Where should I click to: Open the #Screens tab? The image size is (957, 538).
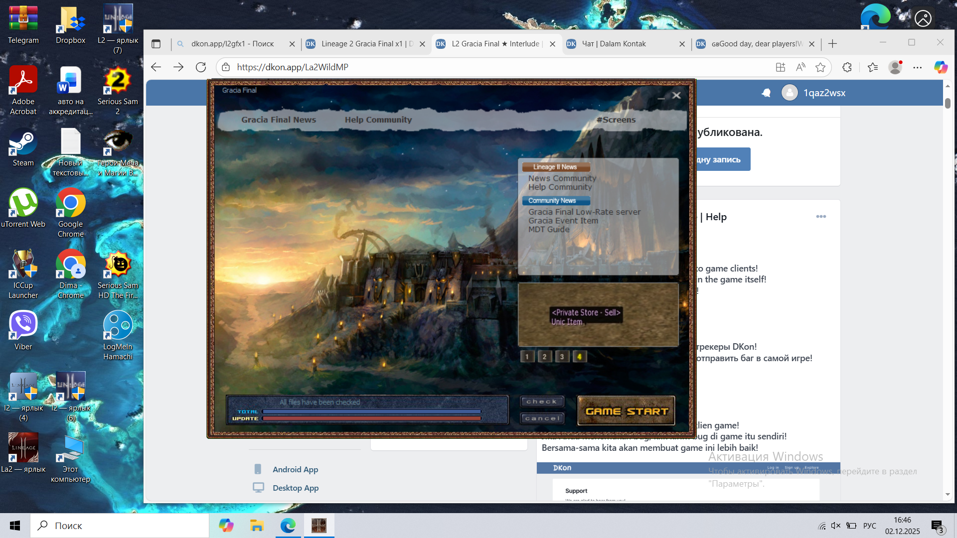point(616,120)
